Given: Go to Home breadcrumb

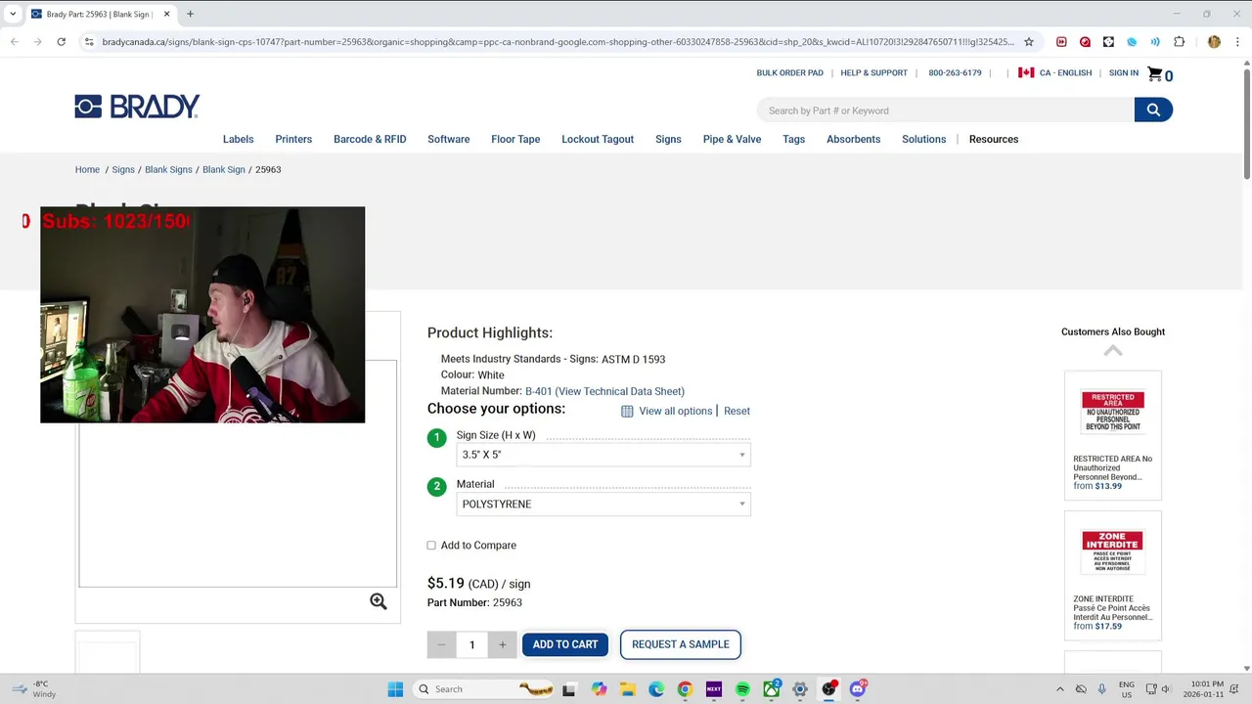Looking at the screenshot, I should (x=87, y=169).
